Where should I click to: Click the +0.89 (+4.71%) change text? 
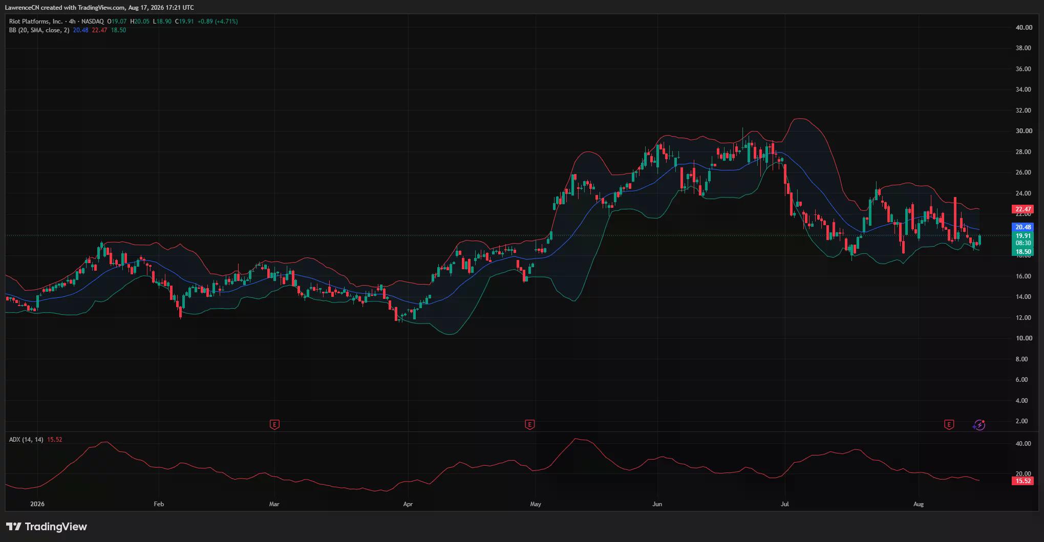[218, 21]
